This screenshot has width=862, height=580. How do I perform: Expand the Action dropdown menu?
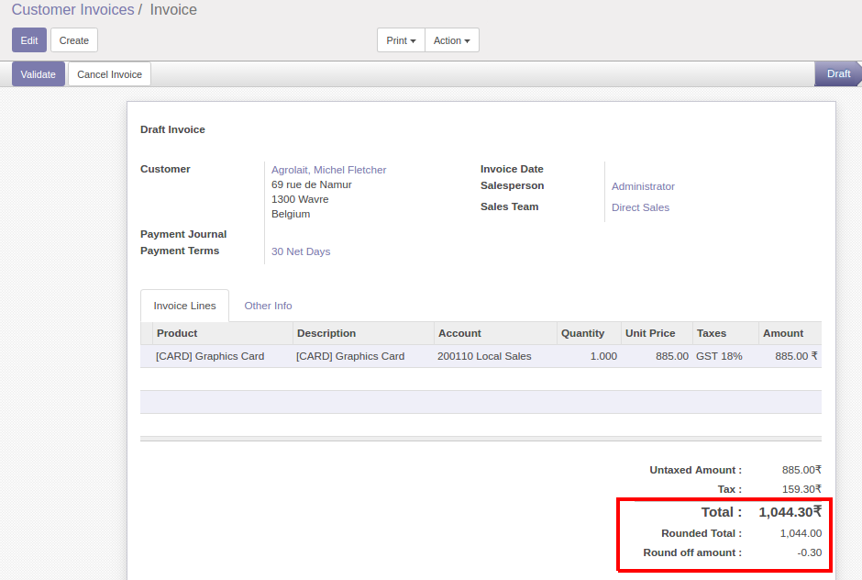[451, 40]
